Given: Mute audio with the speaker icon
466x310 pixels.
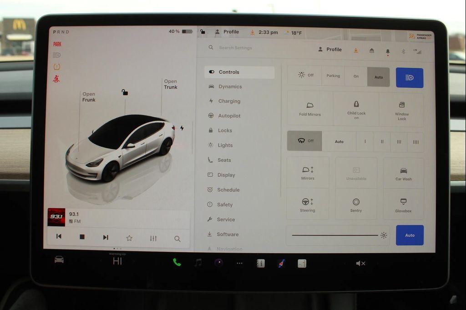Looking at the screenshot, I should tap(360, 263).
